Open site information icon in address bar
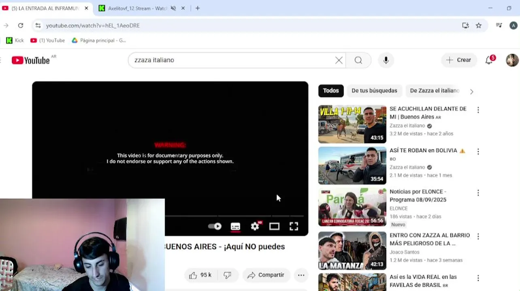520x291 pixels. coord(38,25)
